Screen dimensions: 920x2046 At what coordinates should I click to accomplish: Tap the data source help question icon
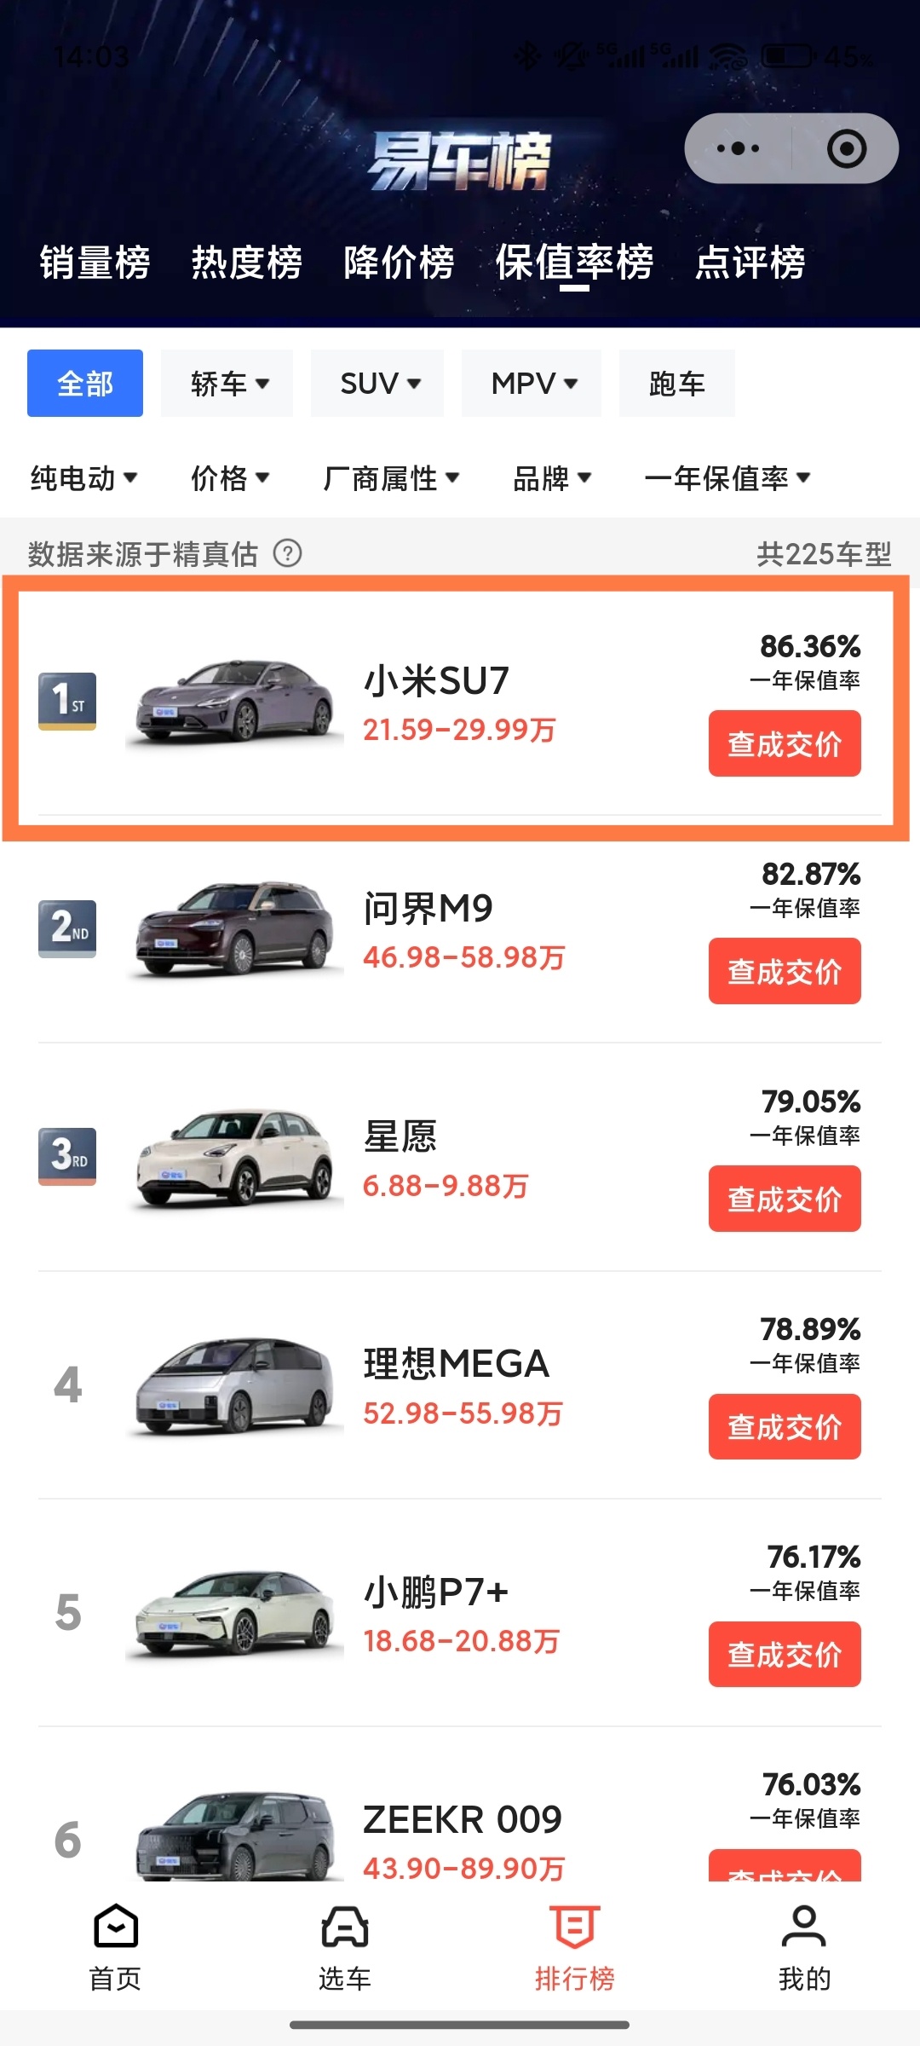click(288, 554)
